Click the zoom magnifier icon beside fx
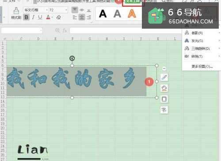The width and height of the screenshot is (221, 161). coord(57,30)
